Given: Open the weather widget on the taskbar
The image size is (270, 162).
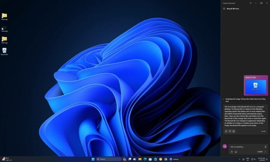Looking at the screenshot, I should click(x=7, y=159).
